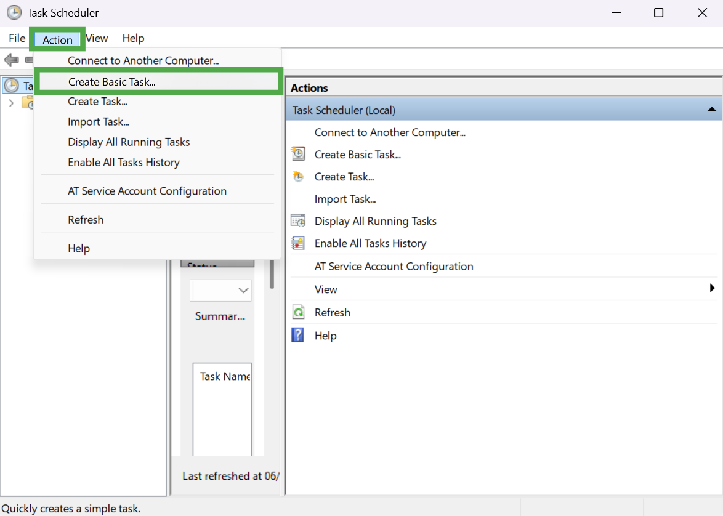723x516 pixels.
Task: Choose AT Service Account Configuration in Action menu
Action: point(157,191)
